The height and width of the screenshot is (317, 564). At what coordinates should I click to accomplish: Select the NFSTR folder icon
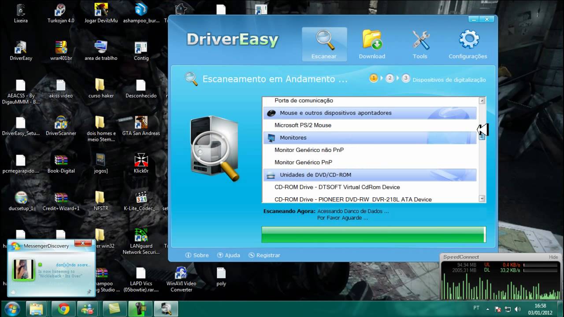100,201
